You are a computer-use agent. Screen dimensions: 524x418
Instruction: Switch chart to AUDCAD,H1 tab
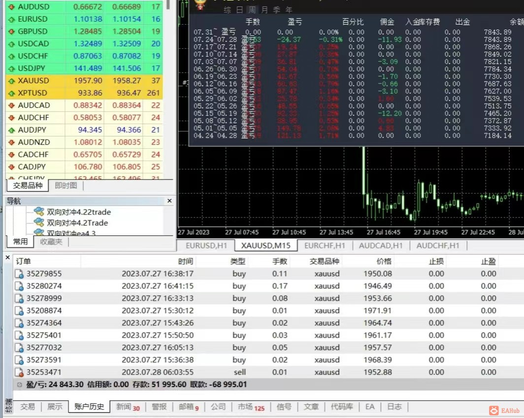coord(381,246)
